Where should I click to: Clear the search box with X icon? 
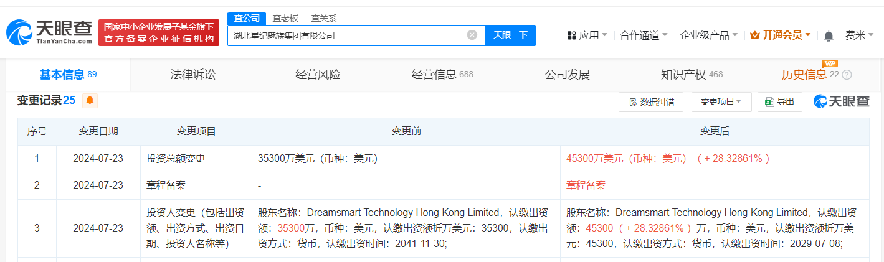[472, 35]
